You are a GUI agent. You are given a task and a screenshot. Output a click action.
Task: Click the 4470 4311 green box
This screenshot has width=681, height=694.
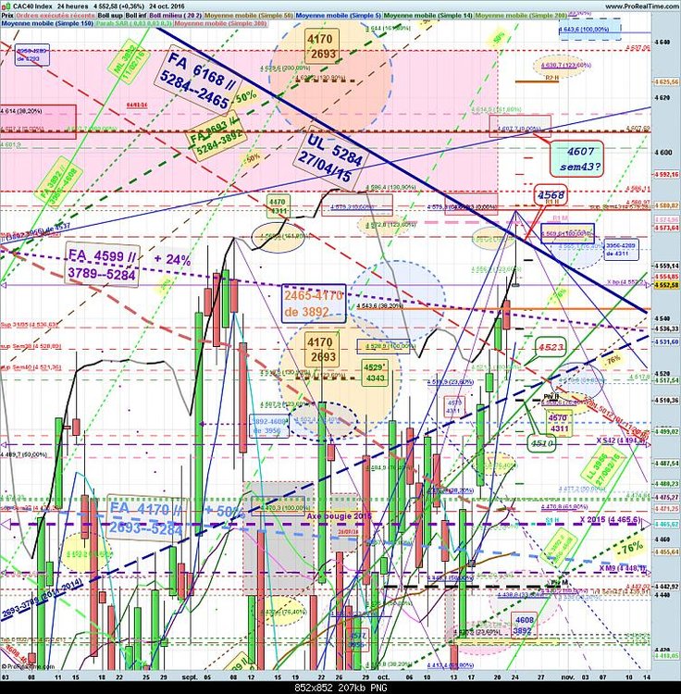pos(277,206)
